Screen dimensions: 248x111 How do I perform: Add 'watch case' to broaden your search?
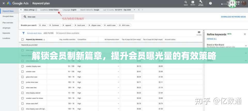110,25
